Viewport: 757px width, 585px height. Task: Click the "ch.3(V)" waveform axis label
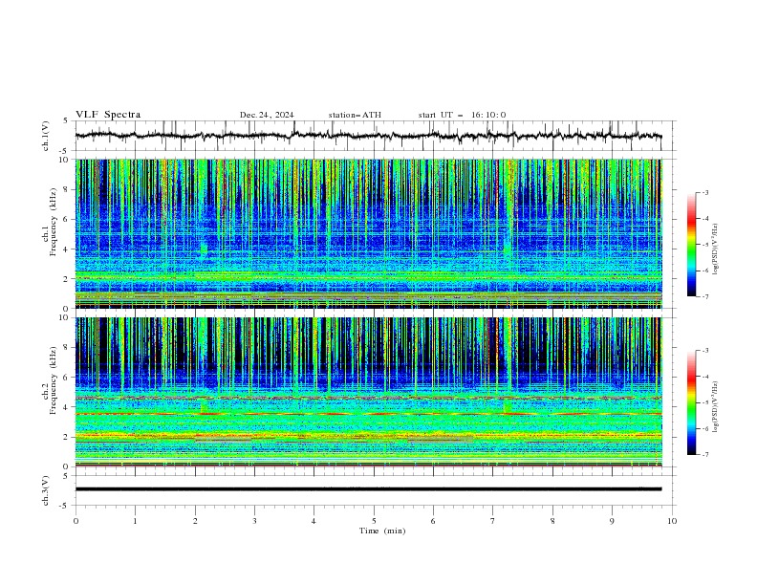[x=46, y=490]
